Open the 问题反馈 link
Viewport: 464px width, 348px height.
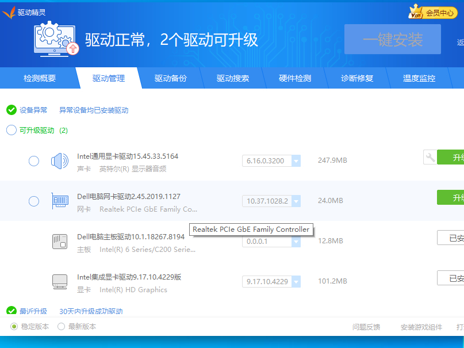click(366, 327)
